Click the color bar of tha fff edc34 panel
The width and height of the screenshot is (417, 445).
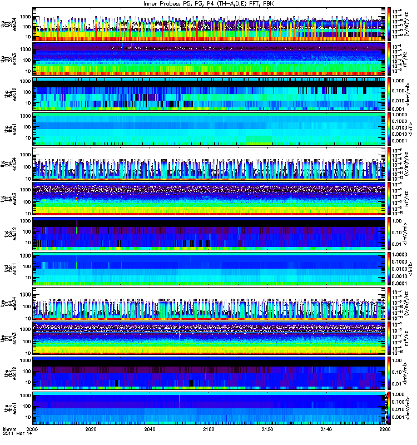[x=389, y=24]
